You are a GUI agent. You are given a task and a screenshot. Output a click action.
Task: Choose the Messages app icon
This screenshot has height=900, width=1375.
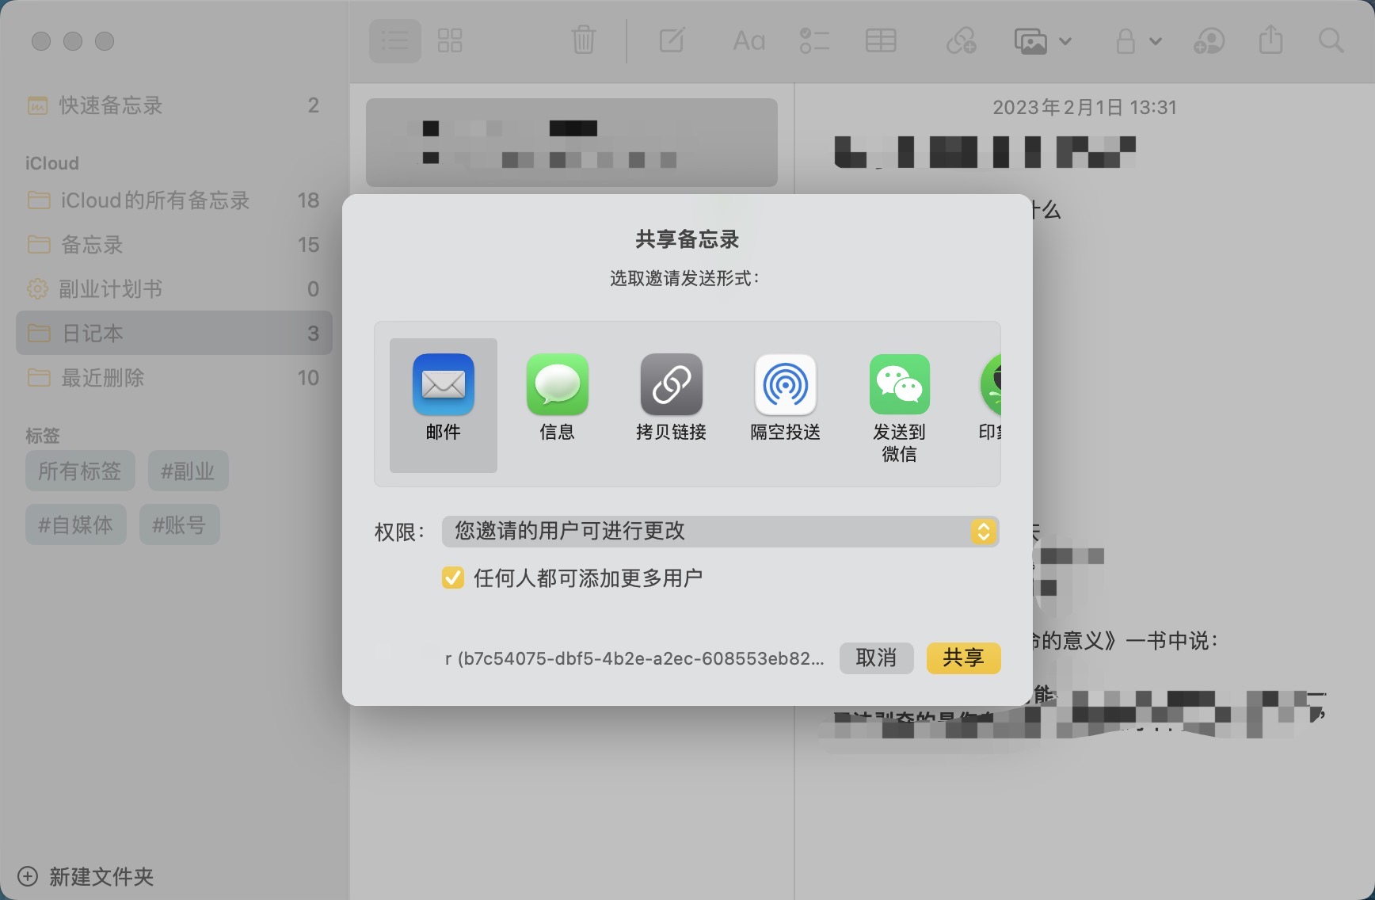click(557, 386)
